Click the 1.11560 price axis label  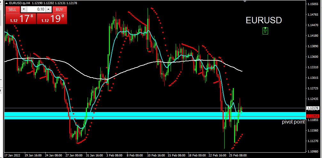tap(313, 130)
